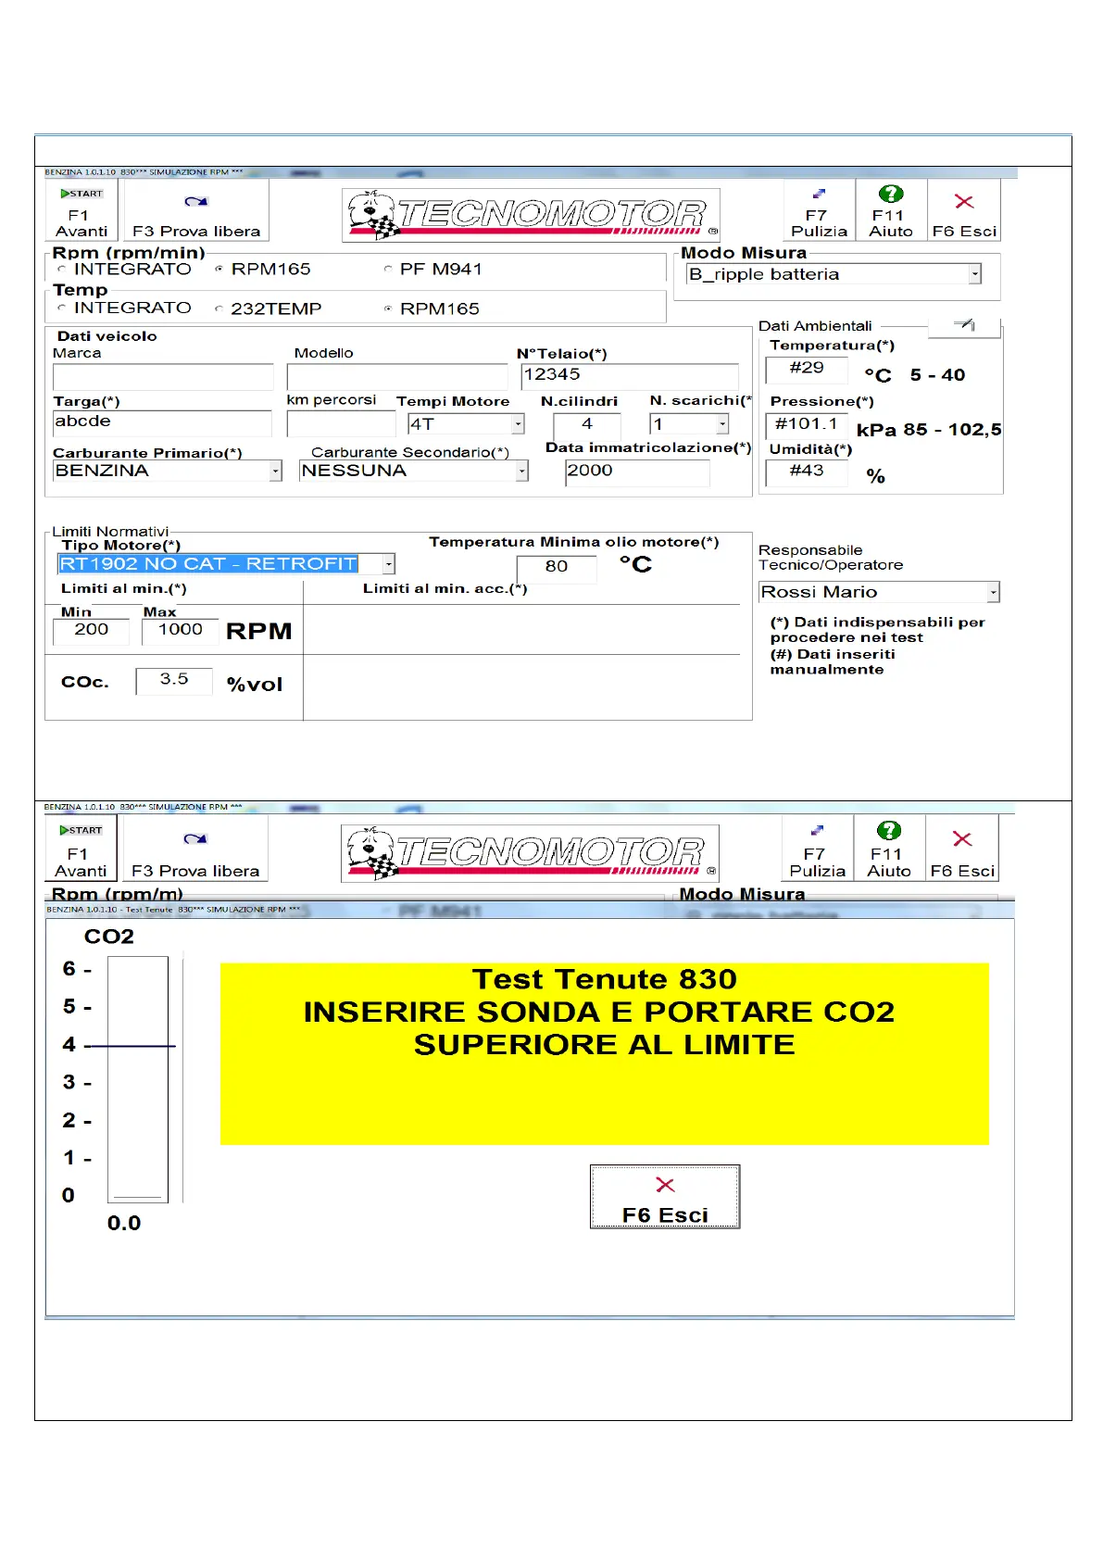Click F1 Avanti button in upper window
1103x1560 pixels.
(81, 210)
